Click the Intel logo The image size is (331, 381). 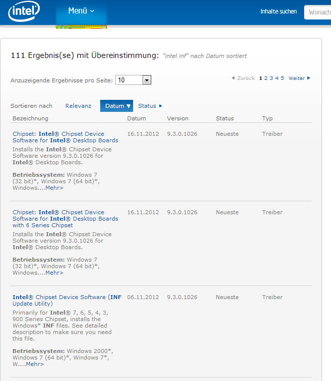[24, 11]
